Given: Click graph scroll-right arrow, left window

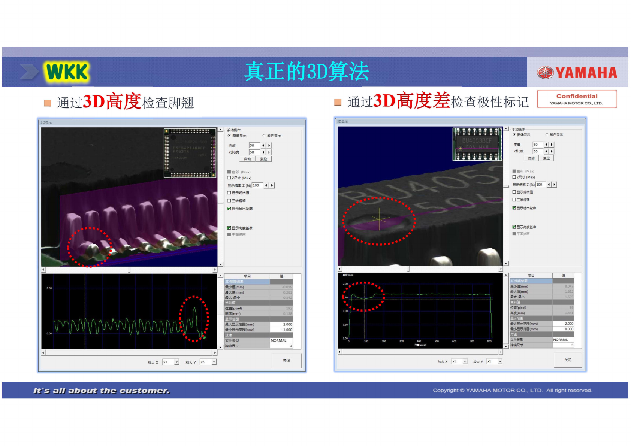Looking at the screenshot, I should pyautogui.click(x=215, y=352).
